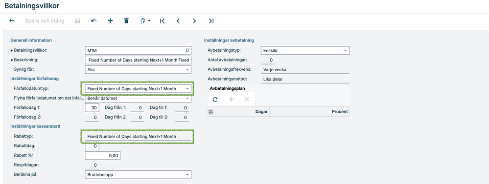Click the grid column settings icon beside Dagar
Image resolution: width=489 pixels, height=184 pixels.
tap(210, 112)
